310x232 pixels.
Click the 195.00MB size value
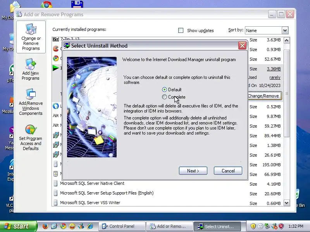pos(272,165)
